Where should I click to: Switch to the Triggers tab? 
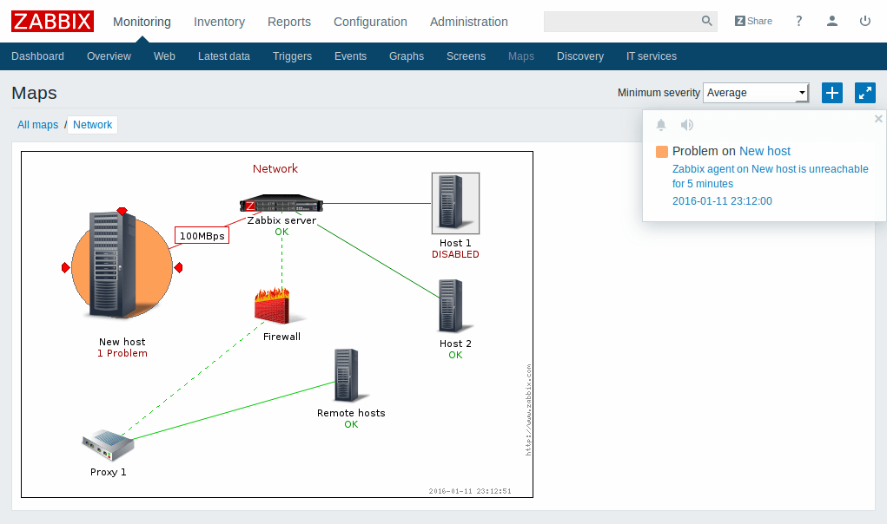(292, 56)
